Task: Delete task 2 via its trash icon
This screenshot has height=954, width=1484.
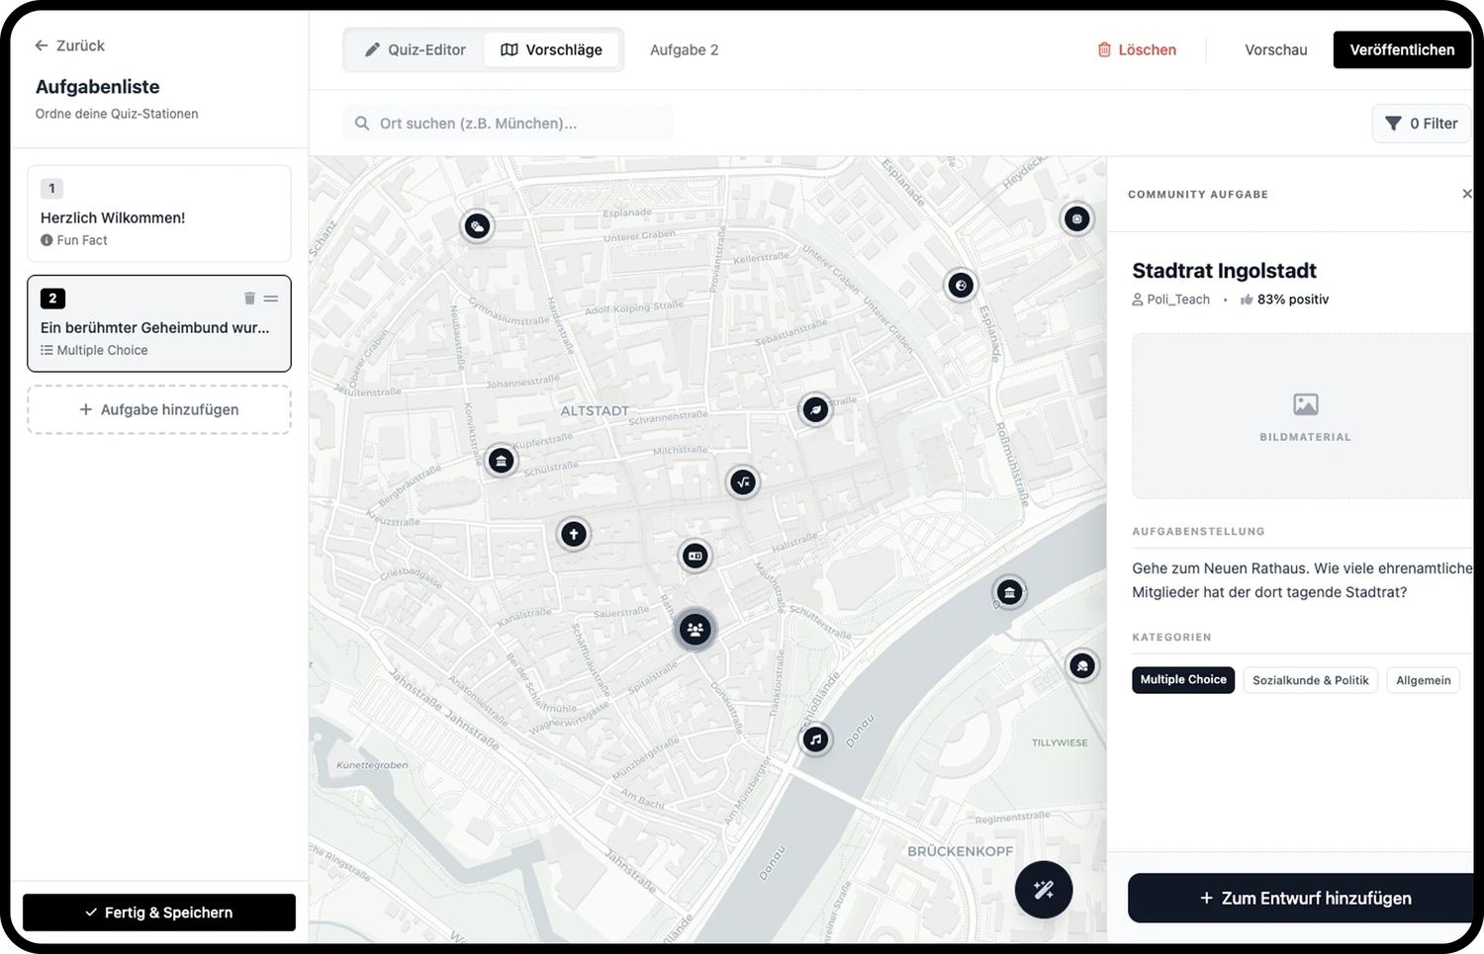Action: pos(249,299)
